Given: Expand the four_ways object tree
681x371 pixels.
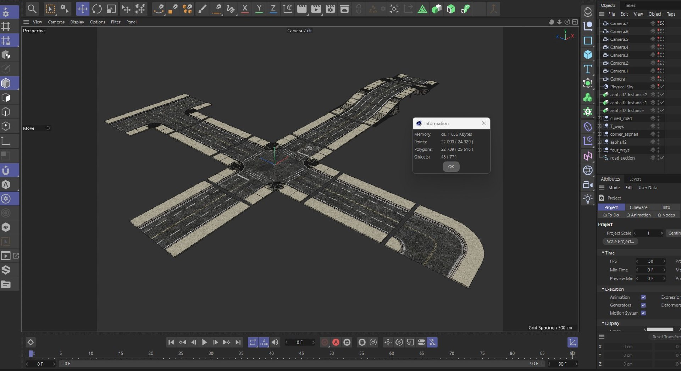Looking at the screenshot, I should tap(599, 150).
